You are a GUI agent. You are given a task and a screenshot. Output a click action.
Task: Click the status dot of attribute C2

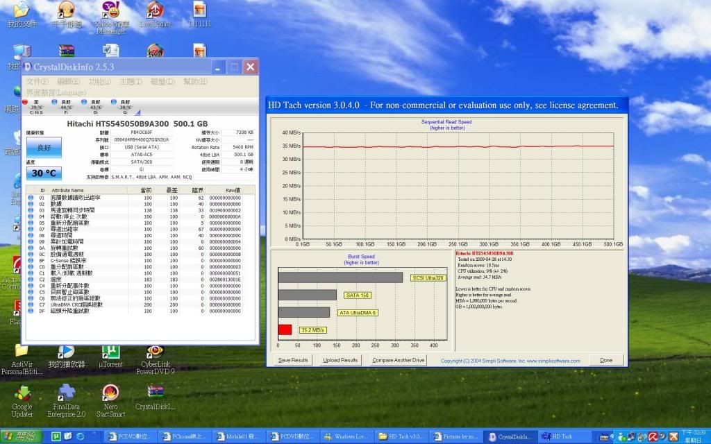click(31, 280)
